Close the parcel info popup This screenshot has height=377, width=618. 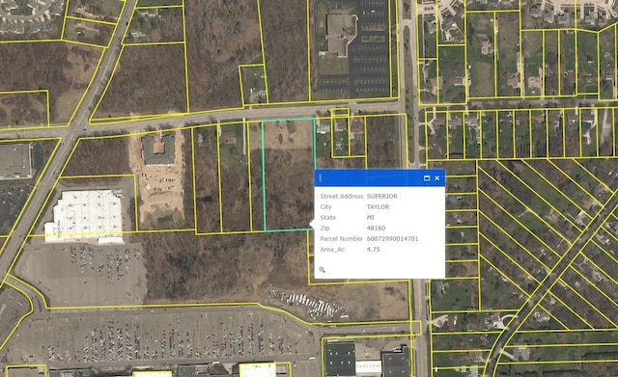pyautogui.click(x=437, y=178)
